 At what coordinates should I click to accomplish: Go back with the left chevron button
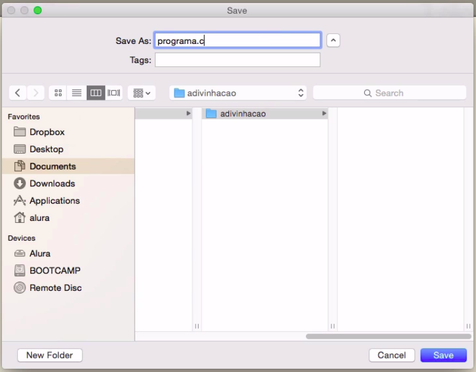point(18,93)
